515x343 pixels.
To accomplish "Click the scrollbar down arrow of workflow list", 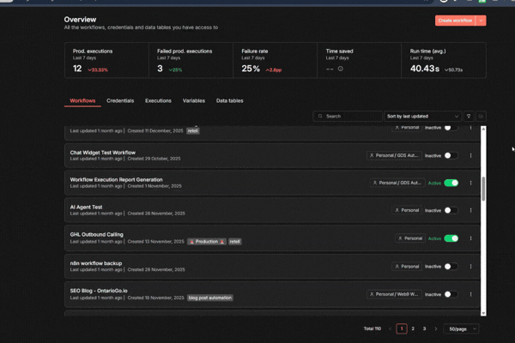I will pyautogui.click(x=483, y=314).
